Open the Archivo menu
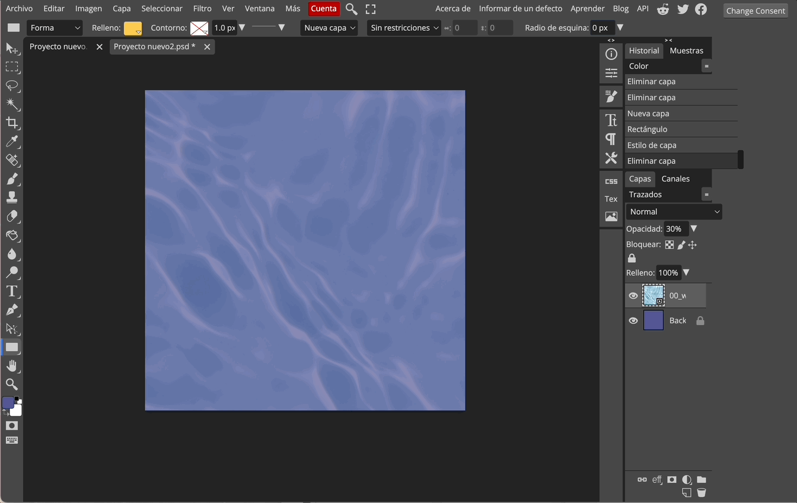The width and height of the screenshot is (797, 503). tap(20, 8)
